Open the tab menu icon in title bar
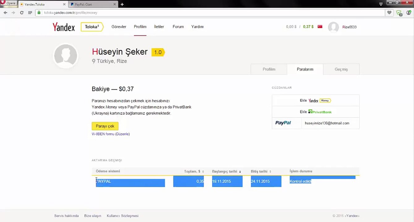Image resolution: width=414 pixels, height=222 pixels. [381, 4]
